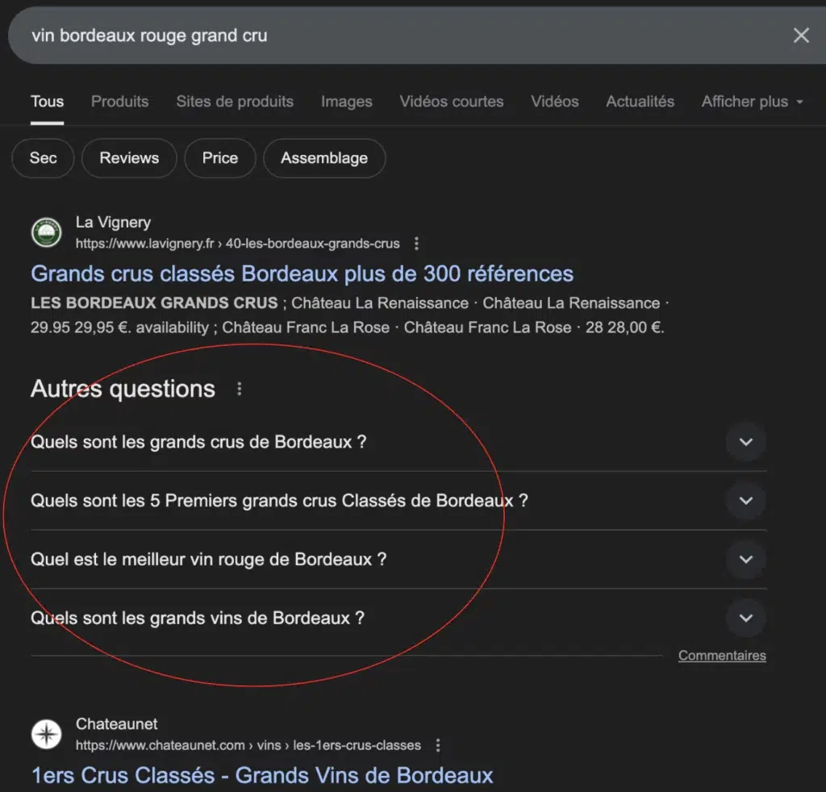Switch to the Produits tab
This screenshot has width=826, height=792.
click(x=119, y=101)
